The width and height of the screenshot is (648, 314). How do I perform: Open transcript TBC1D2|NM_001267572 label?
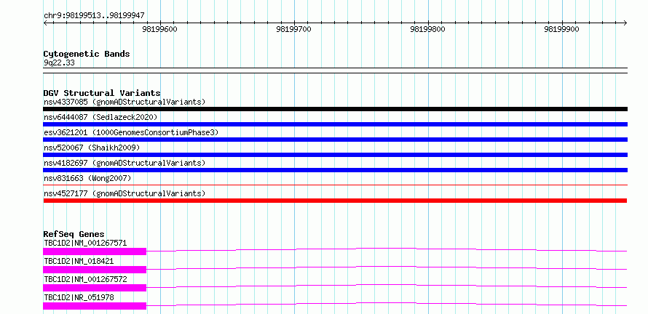[x=85, y=279]
